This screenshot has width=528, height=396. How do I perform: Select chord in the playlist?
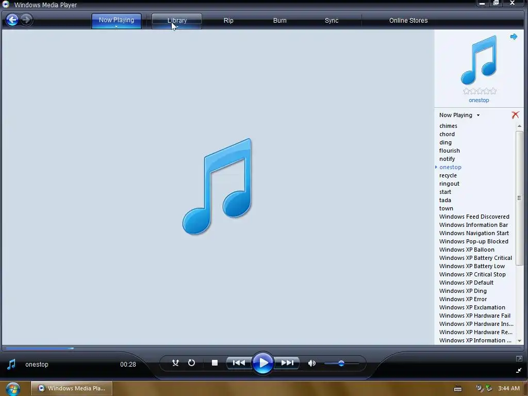click(x=447, y=134)
